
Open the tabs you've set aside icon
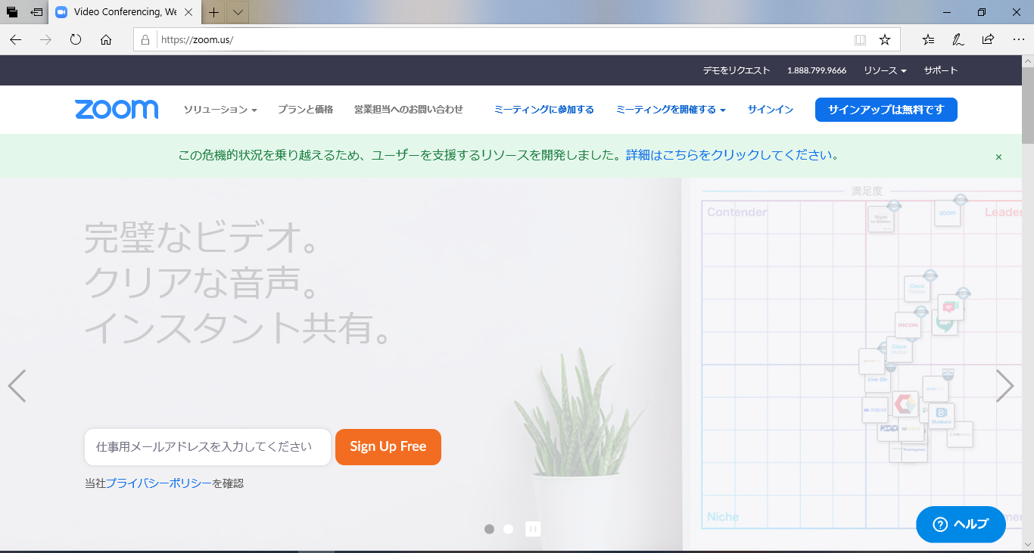[x=12, y=12]
